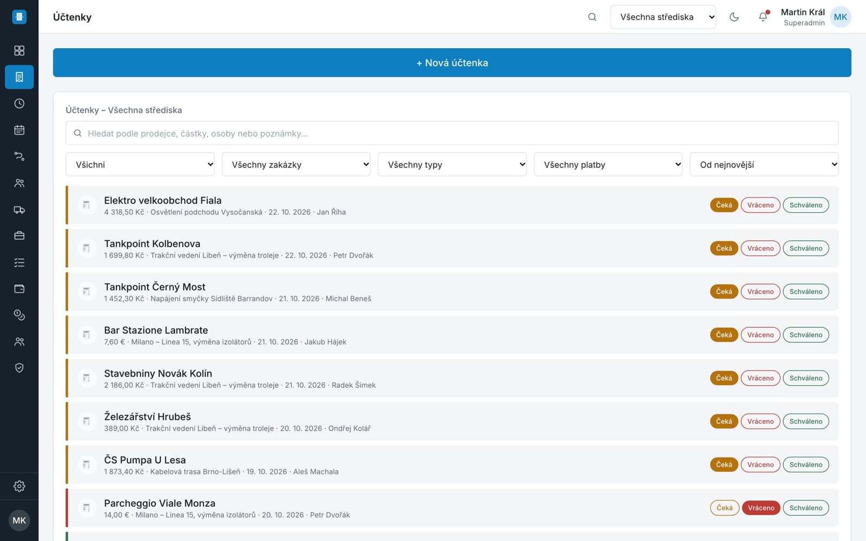Set Elektro velkoobchod Fiala to Schváleno
The height and width of the screenshot is (541, 866).
[805, 205]
